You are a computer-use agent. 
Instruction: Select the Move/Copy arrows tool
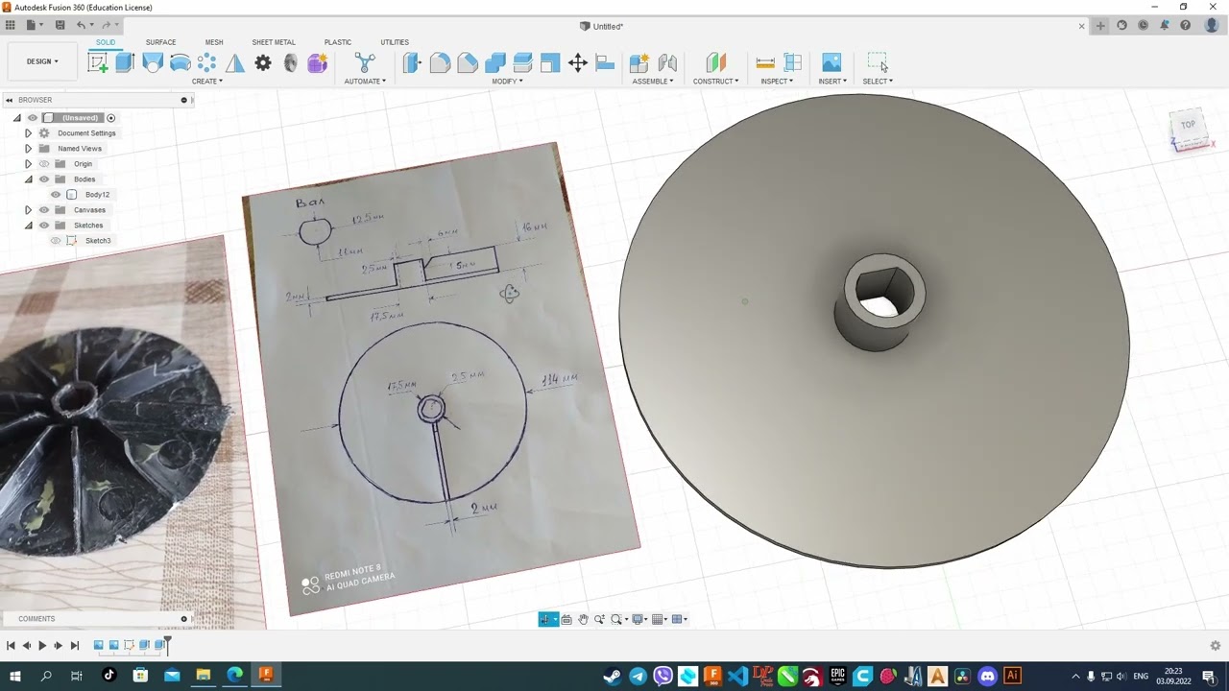tap(578, 63)
